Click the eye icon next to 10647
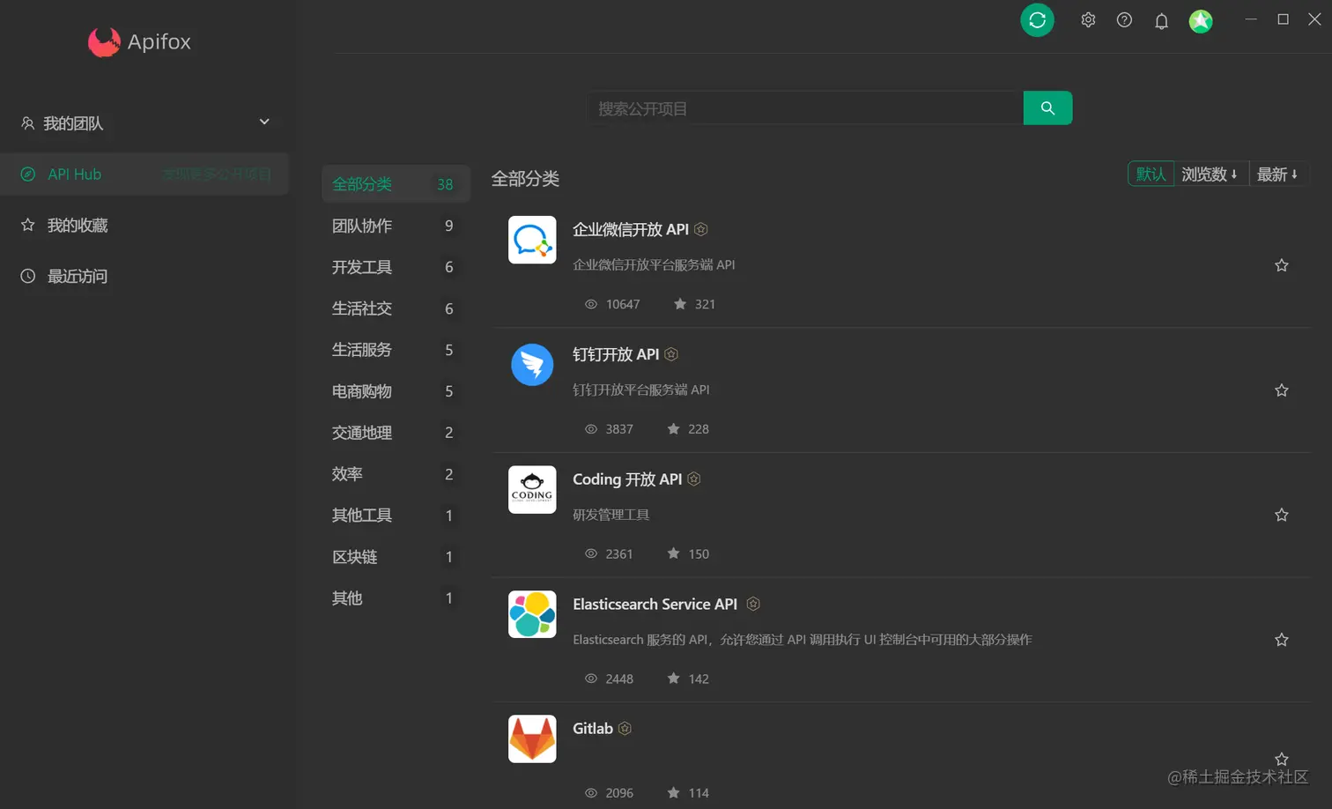1332x809 pixels. (x=591, y=304)
